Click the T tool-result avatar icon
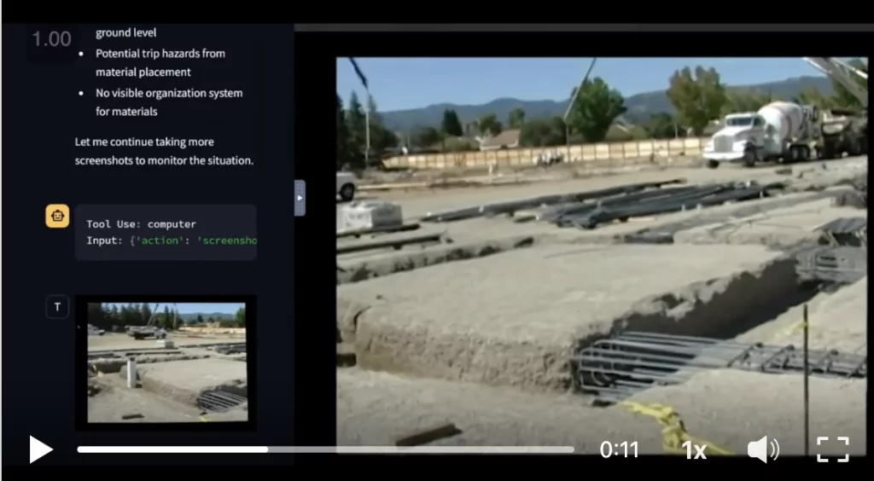The image size is (874, 481). coord(57,307)
